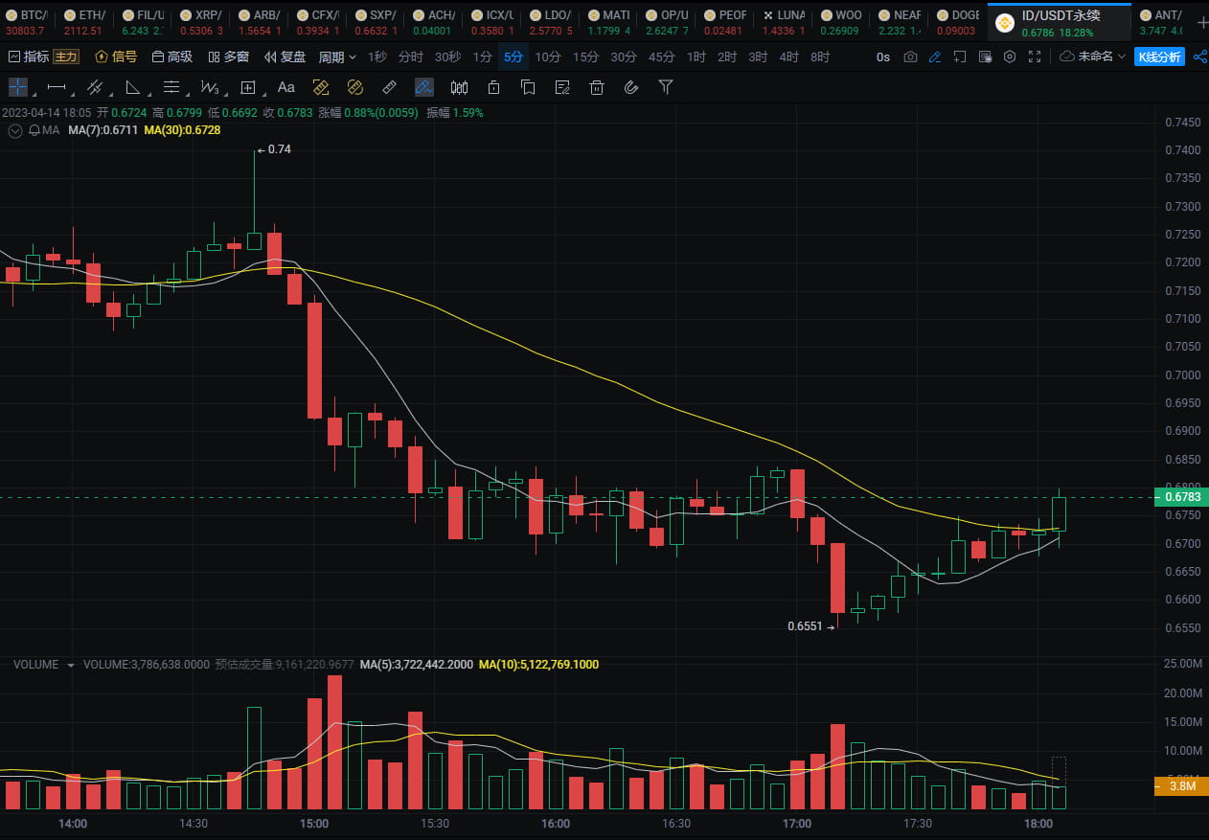Collapse the MA indicator legend circle arrow
The width and height of the screenshot is (1209, 840).
(x=13, y=130)
